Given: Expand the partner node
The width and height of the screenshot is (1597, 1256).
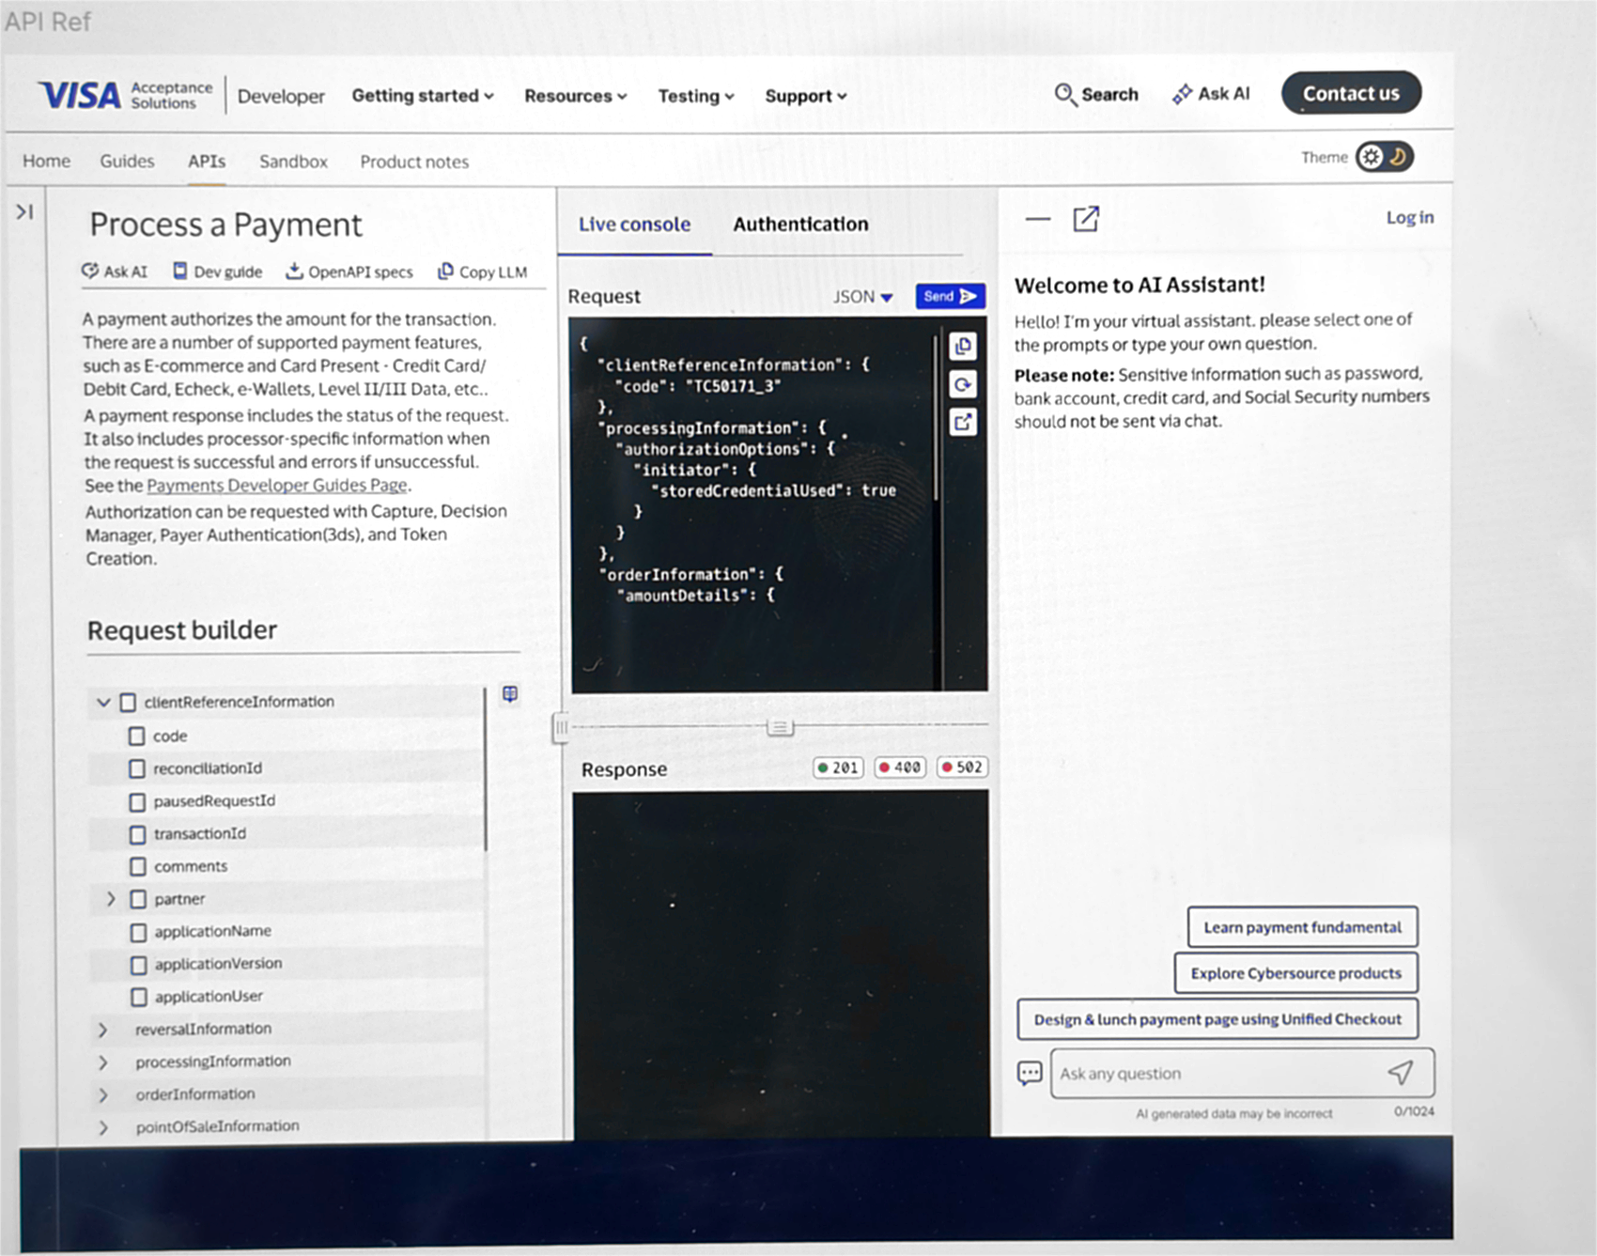Looking at the screenshot, I should click(111, 899).
